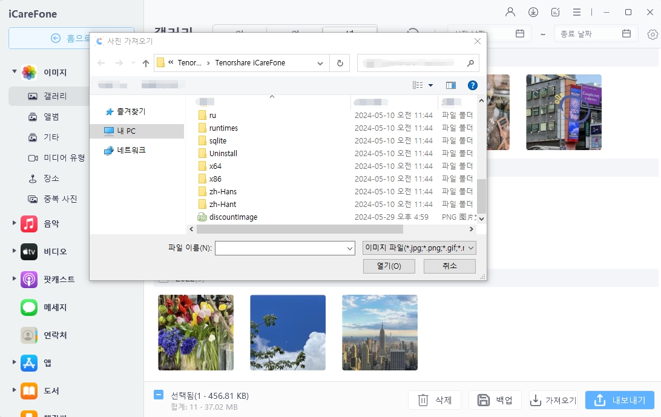
Task: Select the checkbox next to the selection summary
Action: [157, 396]
